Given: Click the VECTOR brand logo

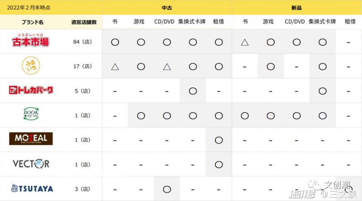Looking at the screenshot, I should 31,163.
